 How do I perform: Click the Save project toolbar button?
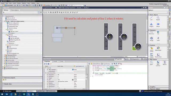pyautogui.click(x=9, y=5)
